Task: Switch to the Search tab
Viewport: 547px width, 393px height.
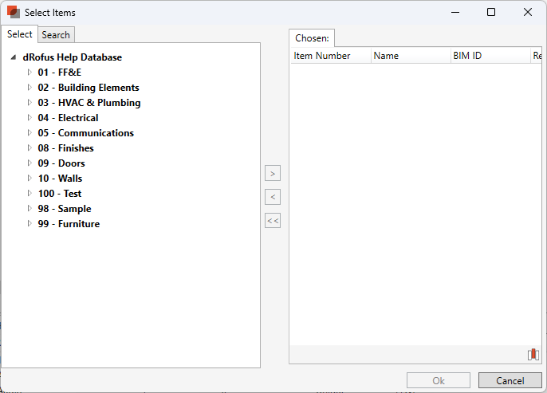Action: (x=56, y=34)
